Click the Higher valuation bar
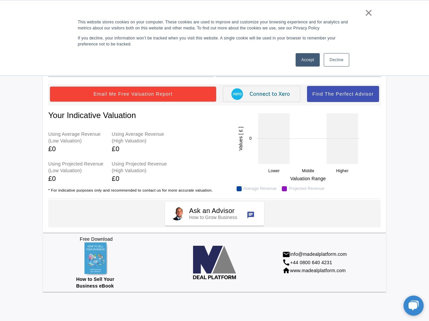Image resolution: width=429 pixels, height=321 pixels. [x=342, y=138]
